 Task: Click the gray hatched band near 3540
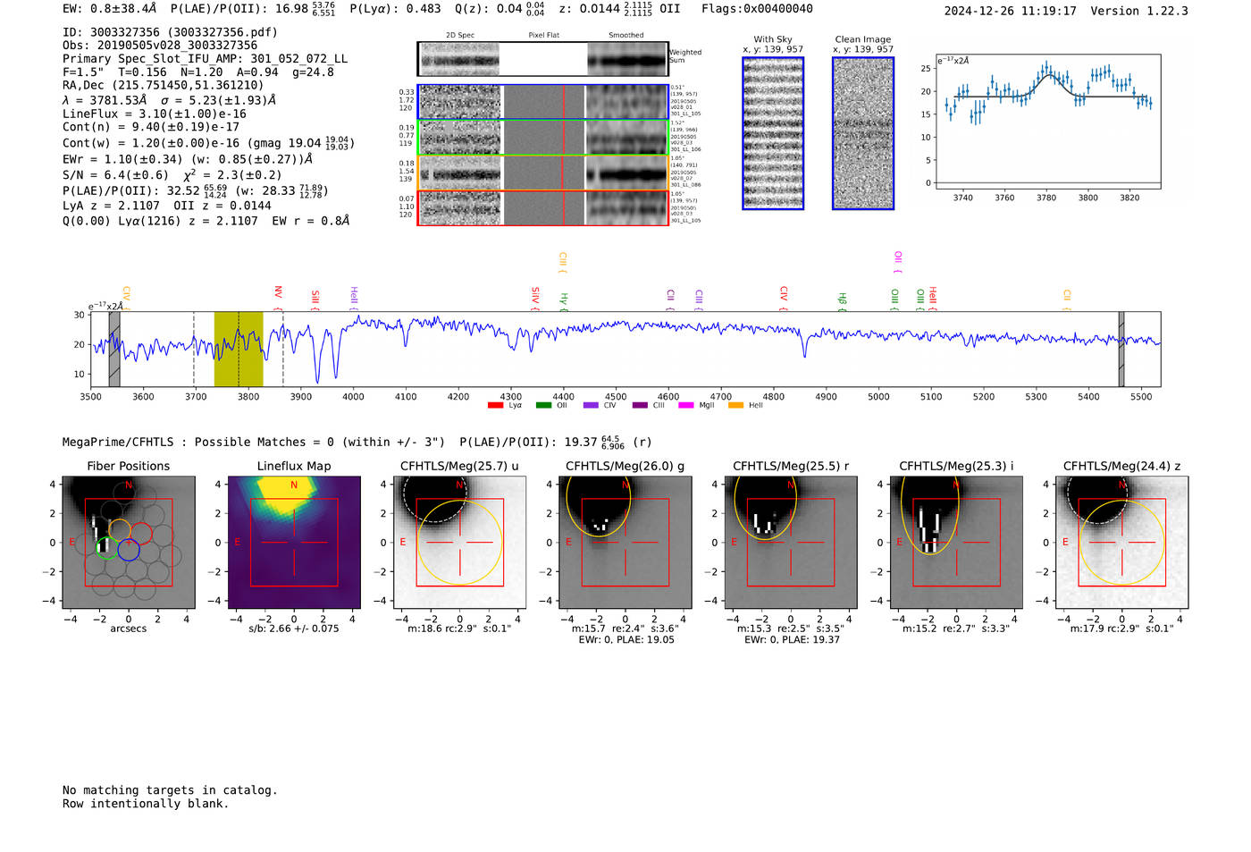(x=114, y=349)
